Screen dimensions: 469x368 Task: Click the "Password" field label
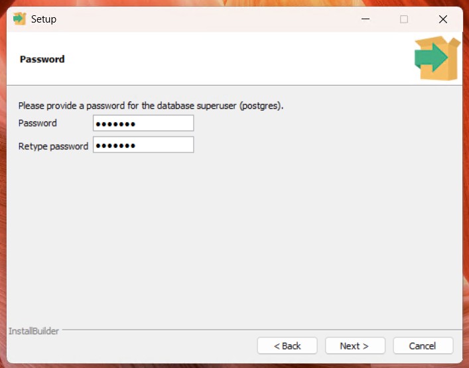click(37, 123)
